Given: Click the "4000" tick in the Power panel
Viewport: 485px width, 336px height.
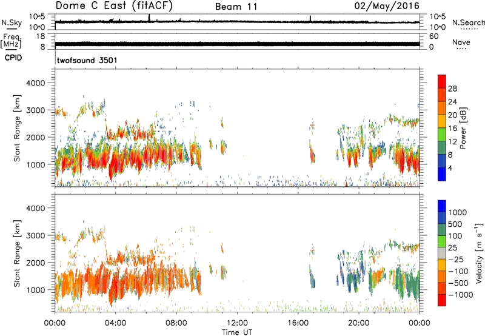Looking at the screenshot, I should pyautogui.click(x=35, y=83).
